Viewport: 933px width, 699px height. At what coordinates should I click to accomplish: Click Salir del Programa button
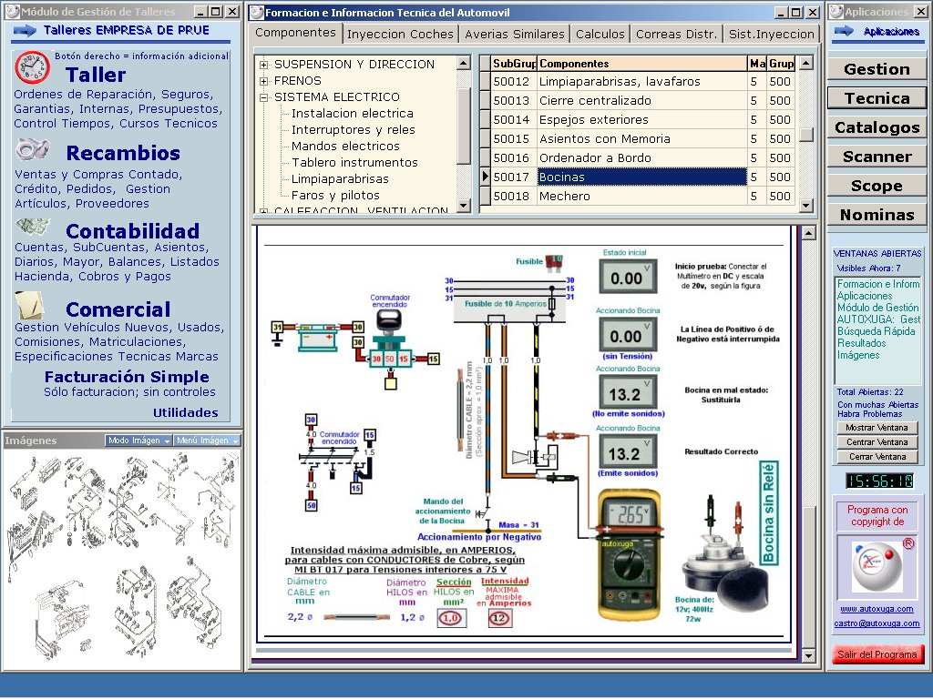[877, 654]
